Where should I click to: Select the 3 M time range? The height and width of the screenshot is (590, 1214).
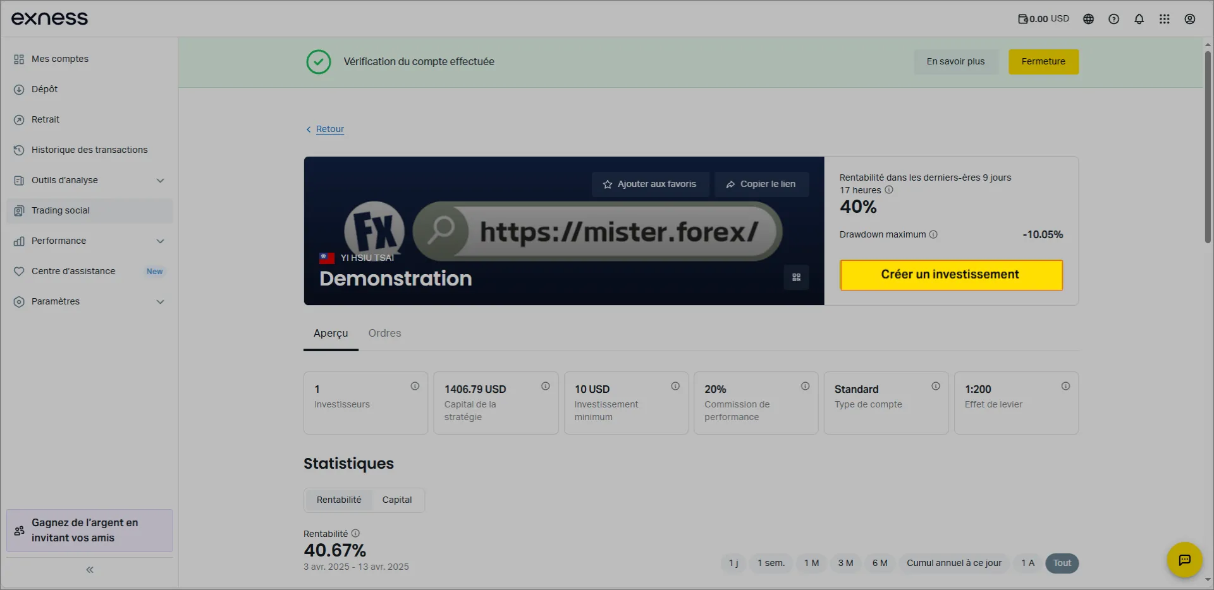click(845, 563)
